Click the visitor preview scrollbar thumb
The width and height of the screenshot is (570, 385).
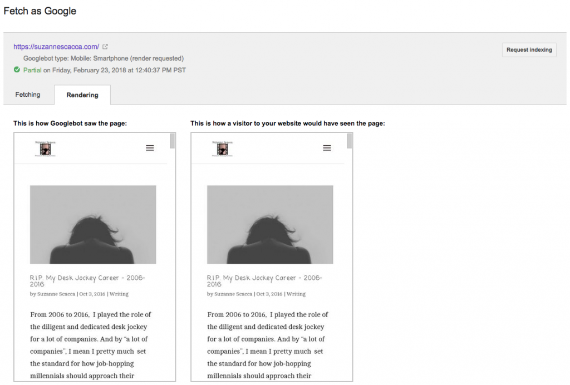pyautogui.click(x=350, y=141)
